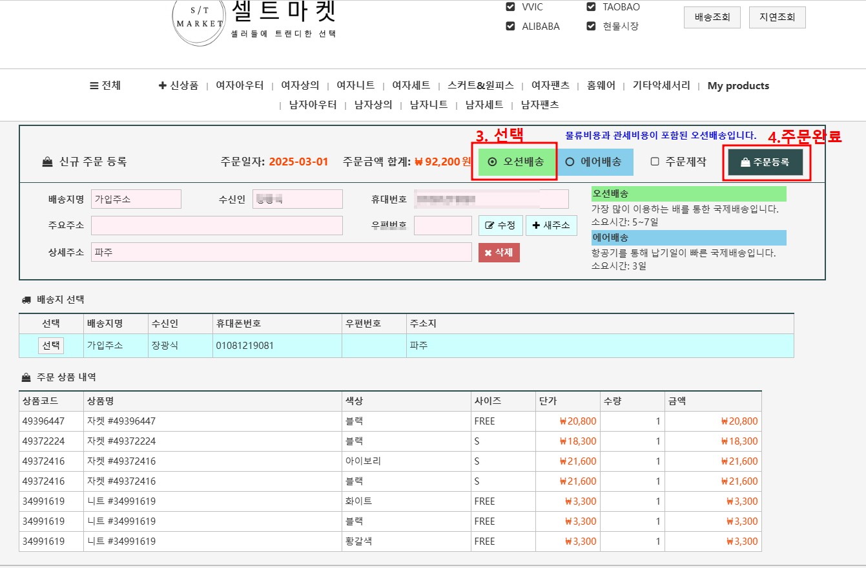Click product name 자켓 #49372224

coord(121,441)
